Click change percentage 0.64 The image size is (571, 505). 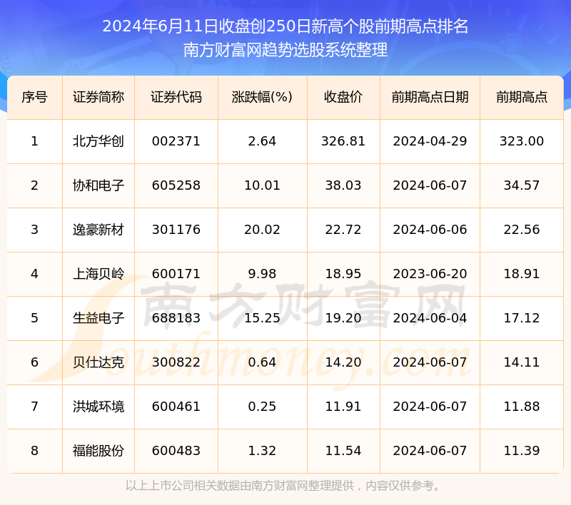click(262, 362)
